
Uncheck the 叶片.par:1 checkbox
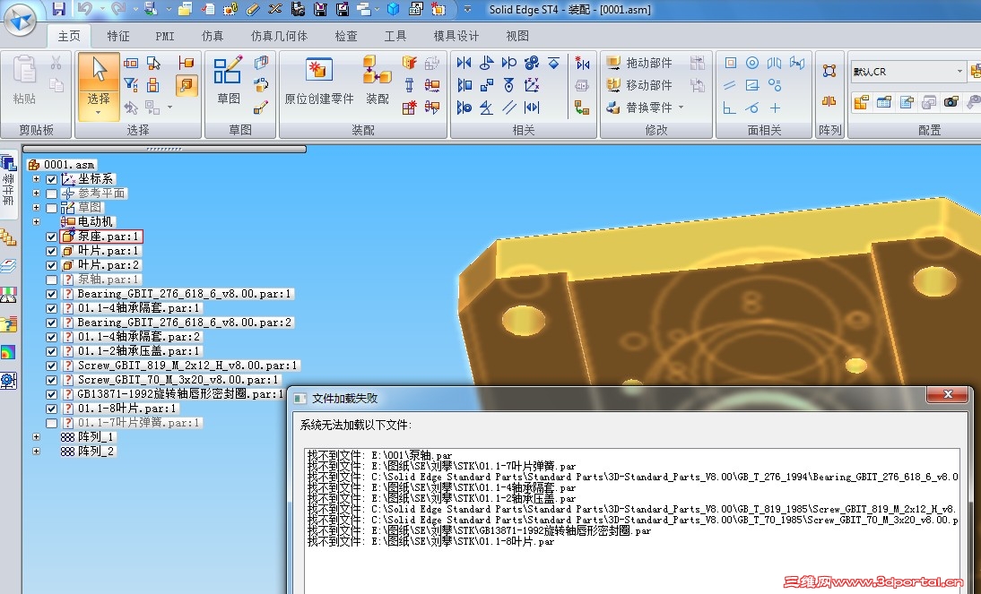51,252
